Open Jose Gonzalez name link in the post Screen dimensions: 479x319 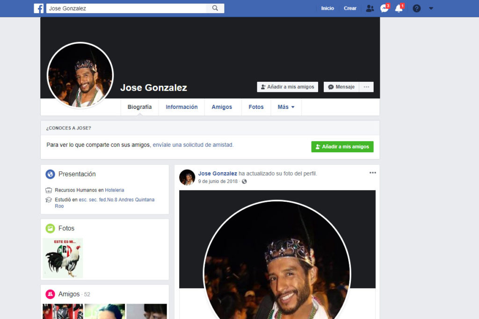218,174
